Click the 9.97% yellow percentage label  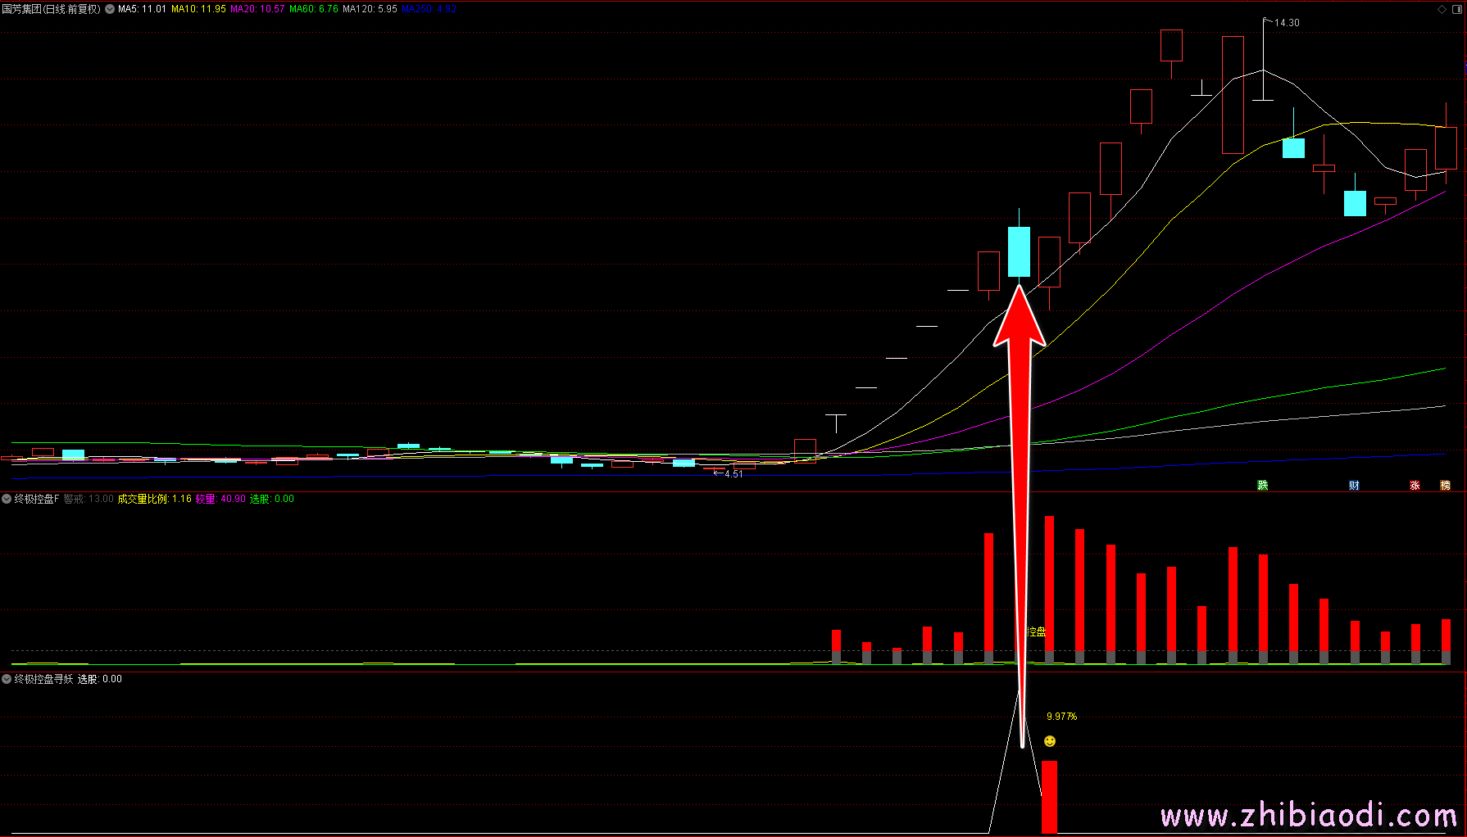1061,717
